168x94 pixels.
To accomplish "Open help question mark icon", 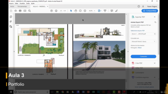I will [x=139, y=6].
